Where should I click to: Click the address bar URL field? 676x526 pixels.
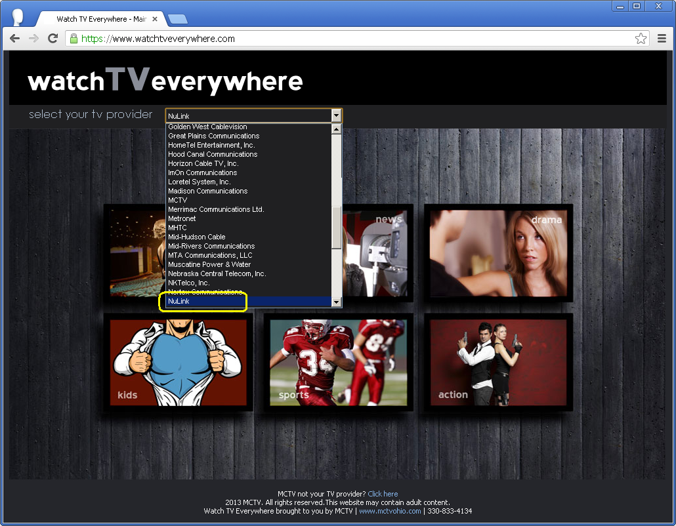pos(358,39)
